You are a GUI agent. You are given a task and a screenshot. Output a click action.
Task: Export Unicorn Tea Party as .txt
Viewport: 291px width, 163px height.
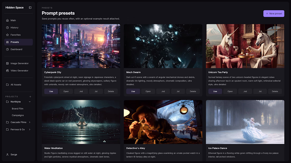(260, 91)
